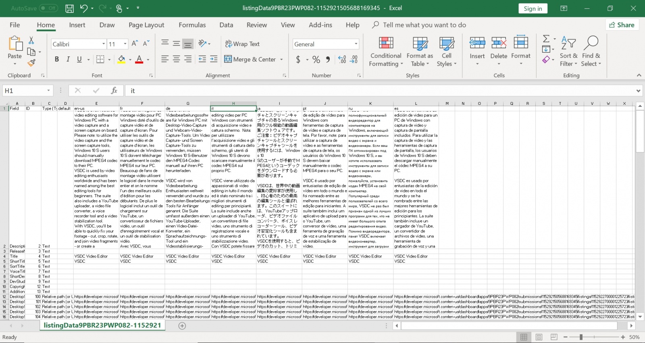Decrease font size with smaller A
The image size is (645, 343).
click(x=146, y=44)
